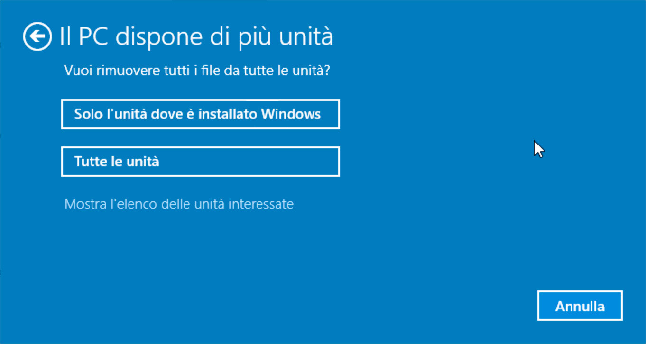Abort the reset with the Annulla button
The image size is (646, 344).
[x=580, y=306]
